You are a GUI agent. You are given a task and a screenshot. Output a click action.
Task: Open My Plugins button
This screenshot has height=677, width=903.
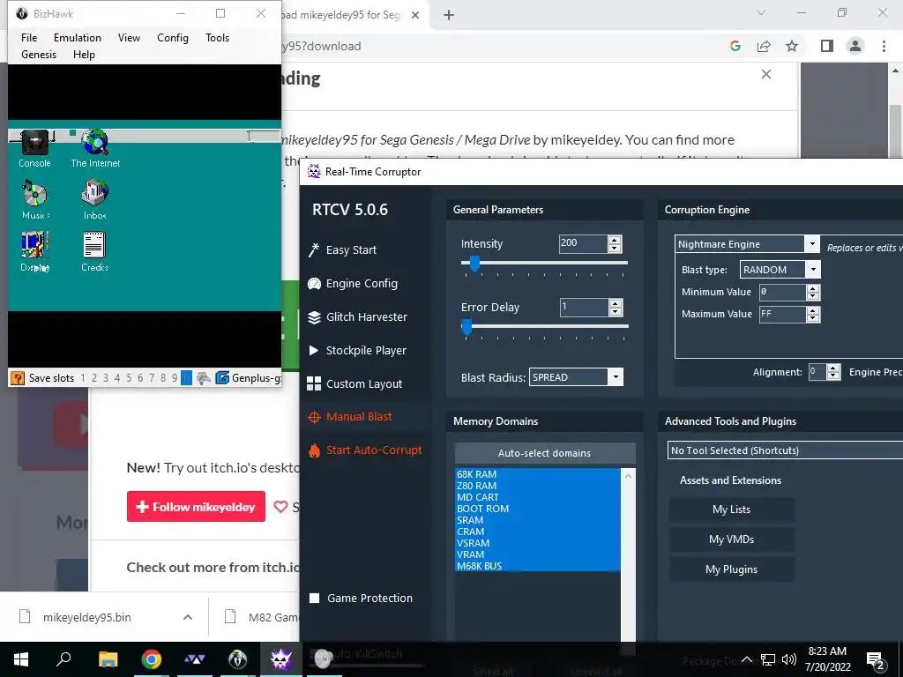731,569
